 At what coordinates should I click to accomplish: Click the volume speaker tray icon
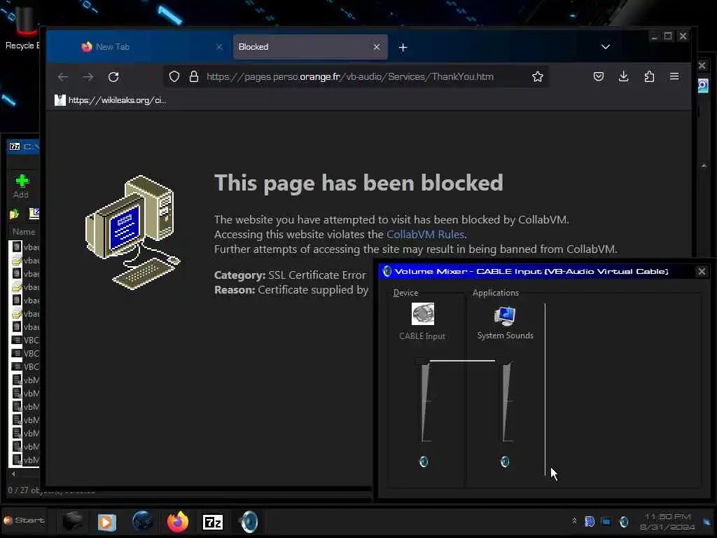click(624, 521)
